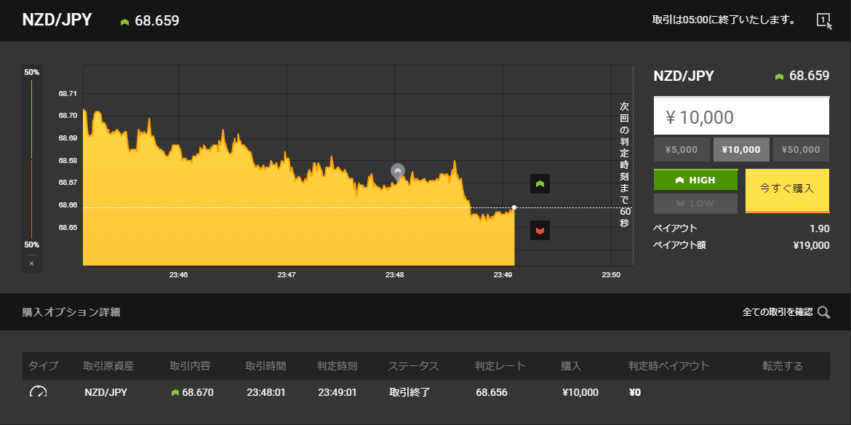Click the 50% trader sentiment bar
This screenshot has width=851, height=425.
pyautogui.click(x=31, y=159)
